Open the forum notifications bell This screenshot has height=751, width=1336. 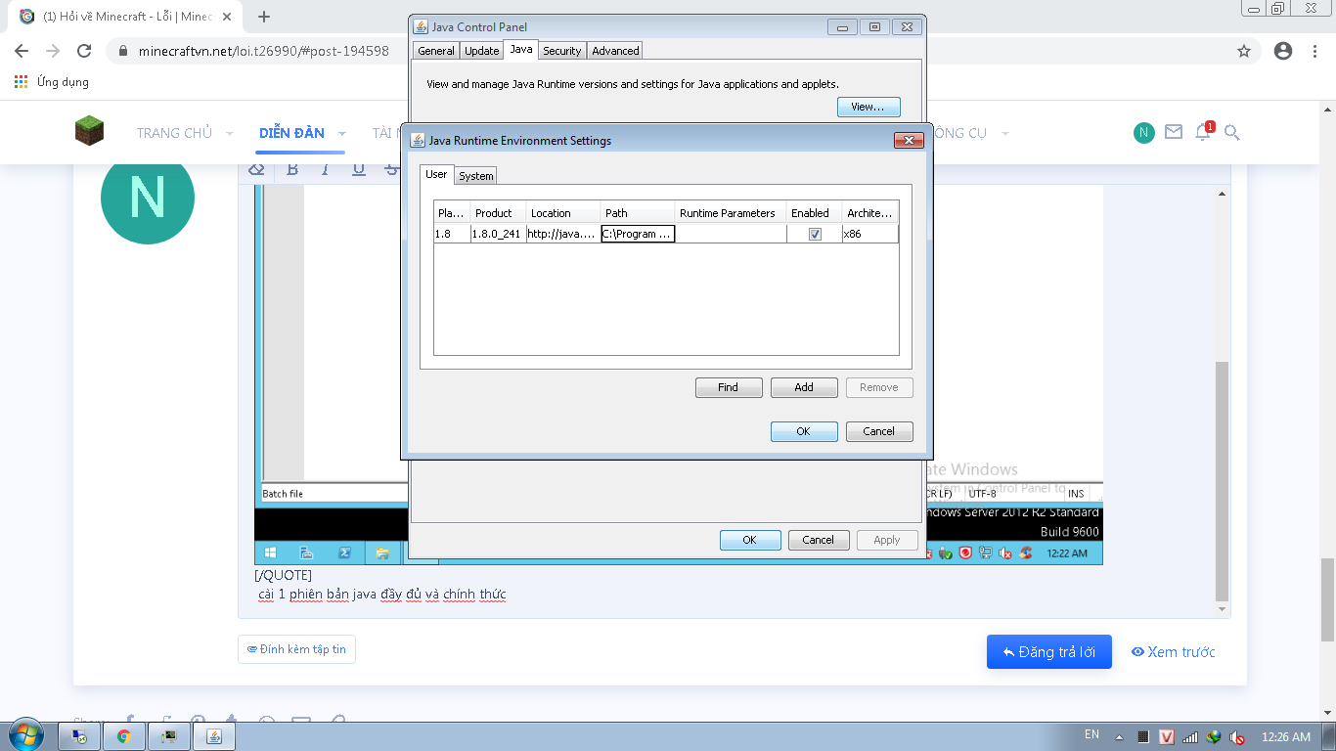coord(1203,131)
